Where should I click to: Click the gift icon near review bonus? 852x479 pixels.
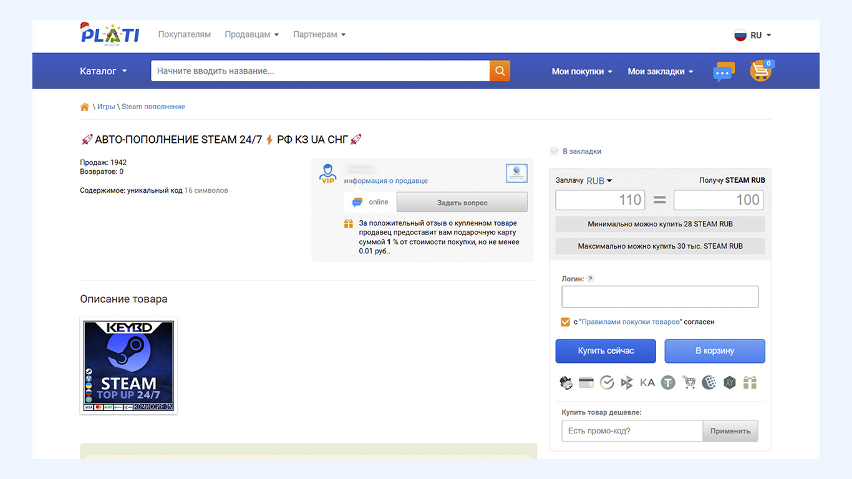pos(349,223)
